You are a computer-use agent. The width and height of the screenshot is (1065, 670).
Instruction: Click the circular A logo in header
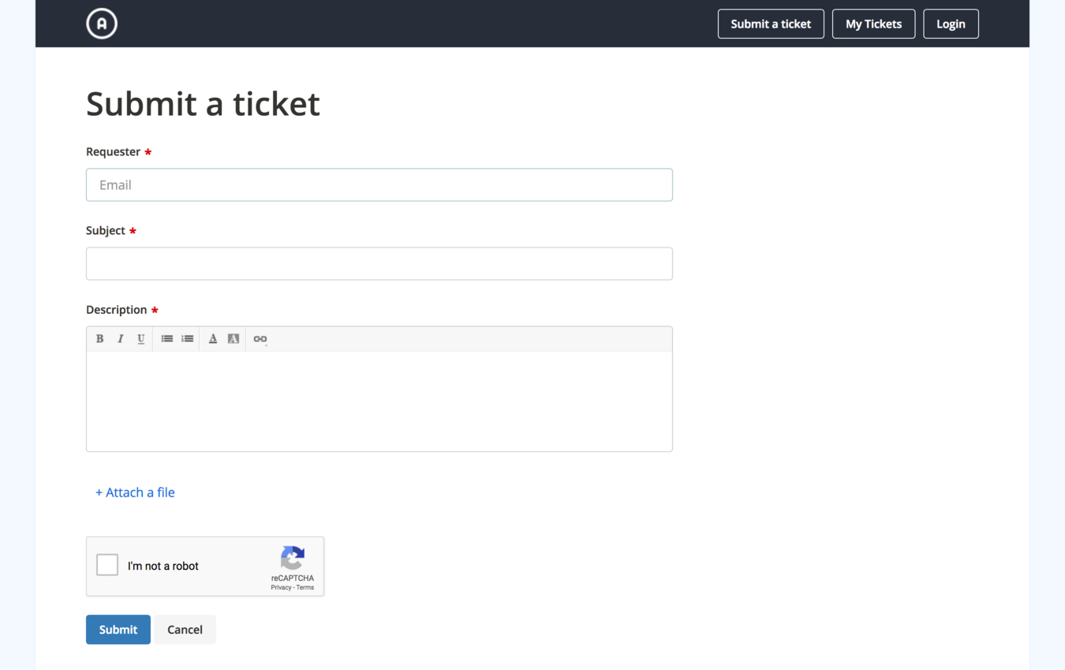102,24
